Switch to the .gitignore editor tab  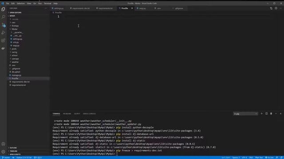(x=179, y=8)
